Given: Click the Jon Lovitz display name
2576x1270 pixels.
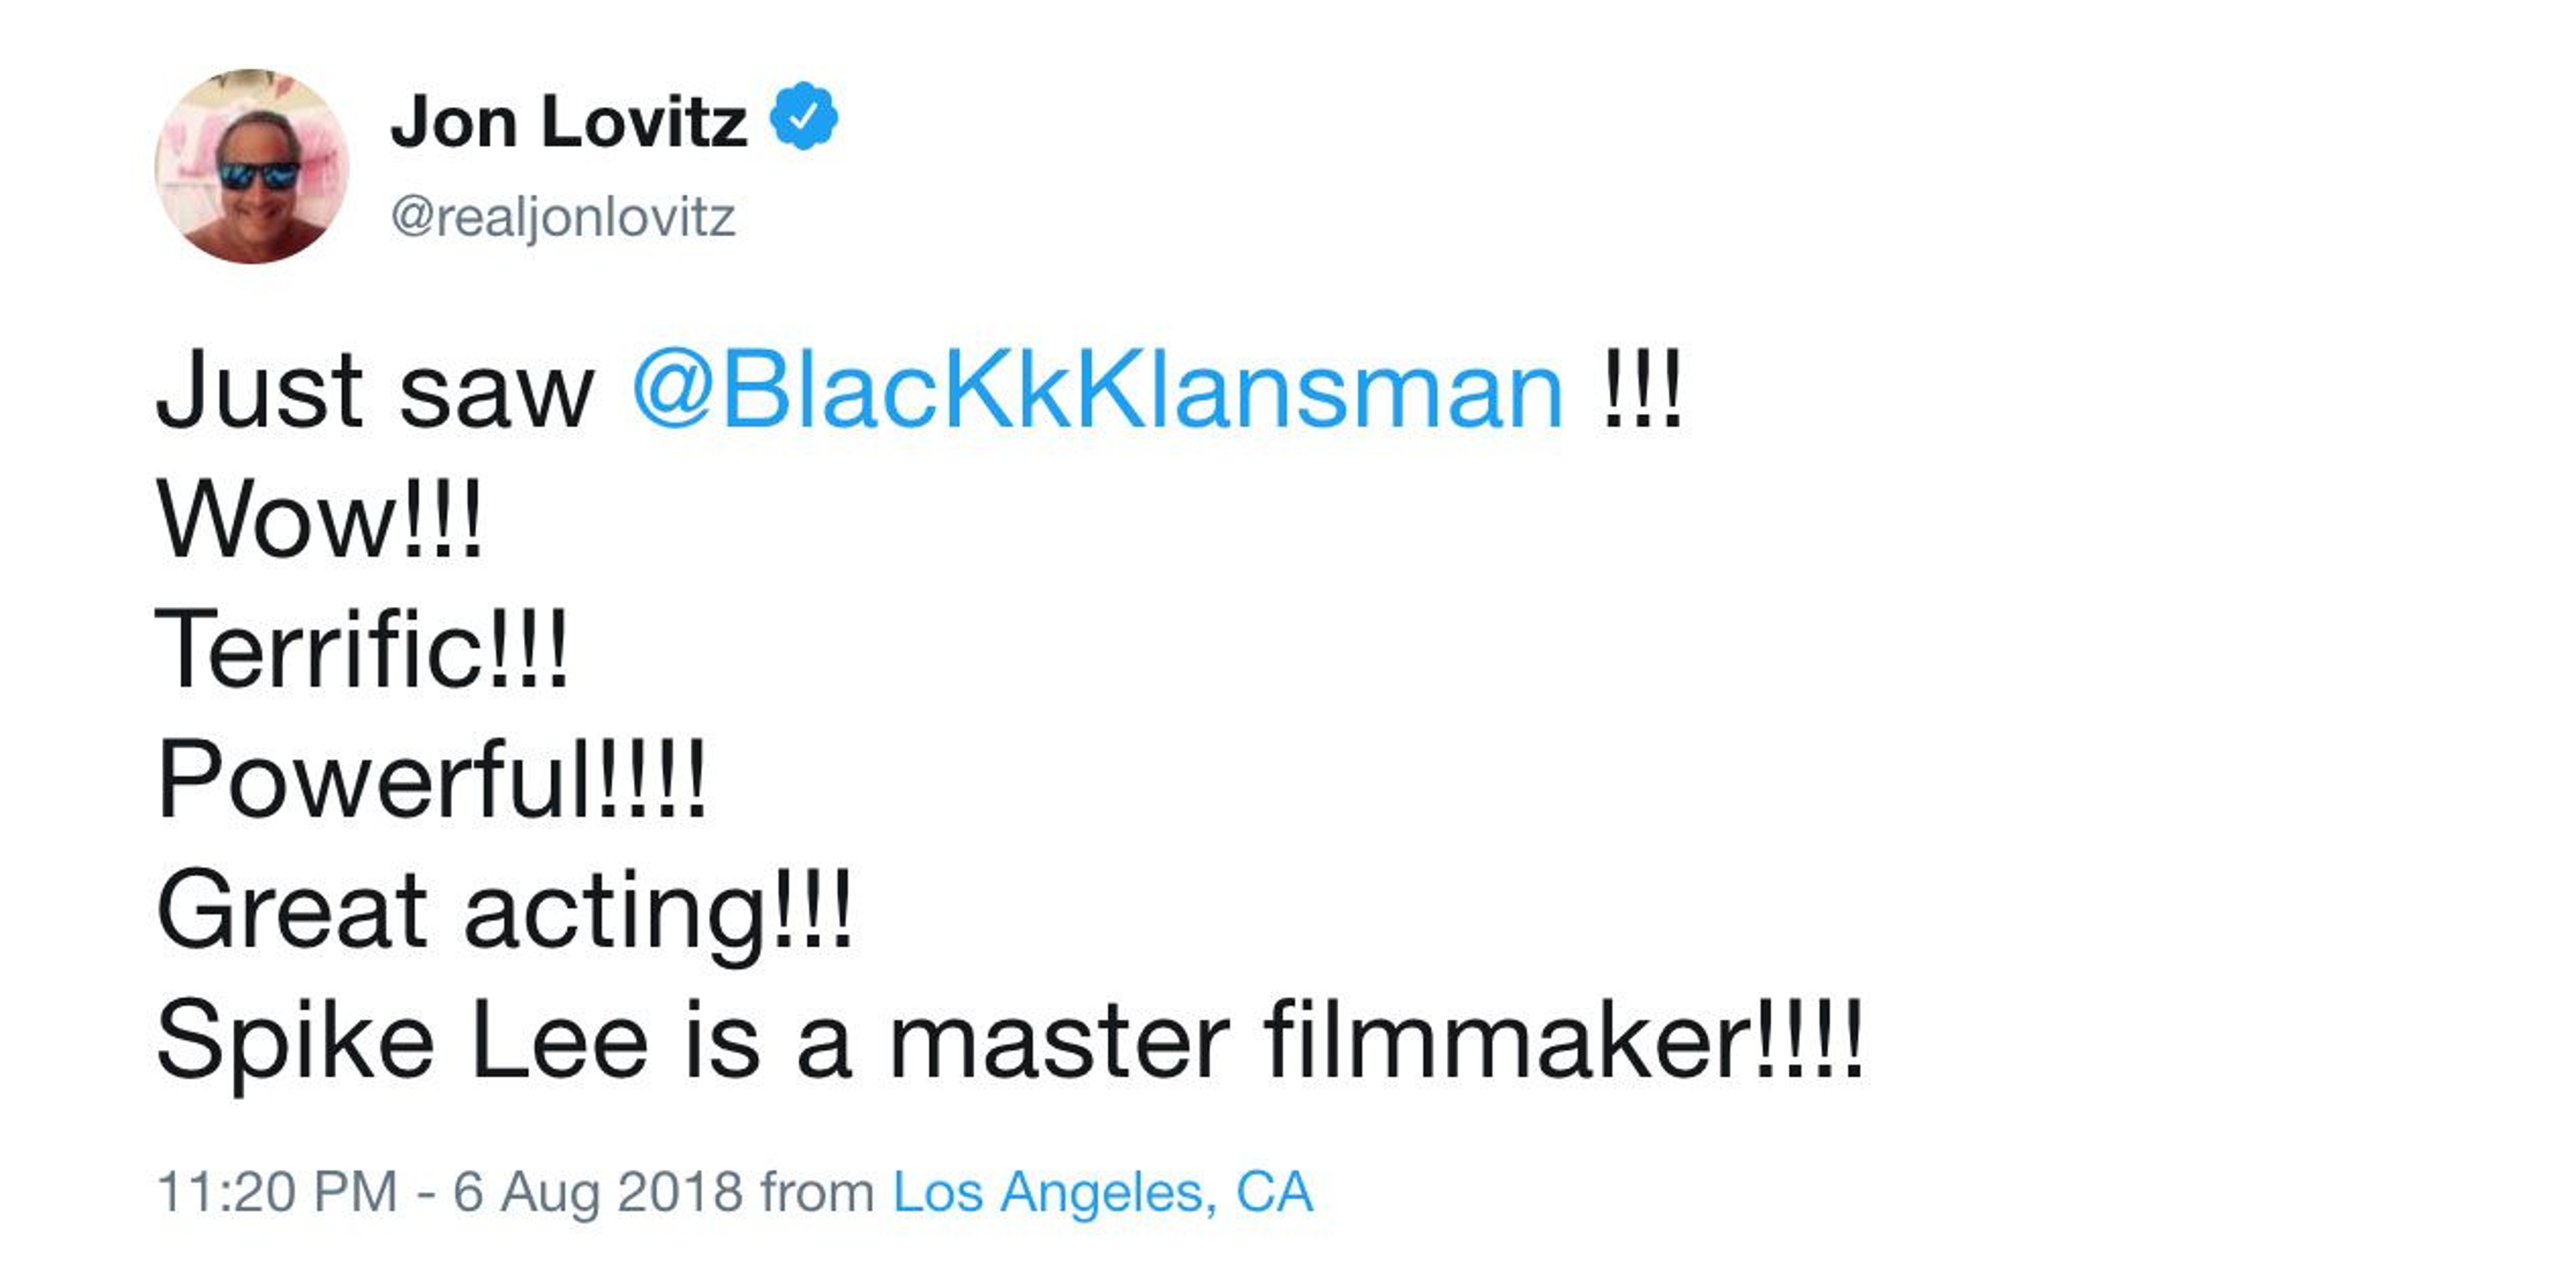Looking at the screenshot, I should point(567,122).
